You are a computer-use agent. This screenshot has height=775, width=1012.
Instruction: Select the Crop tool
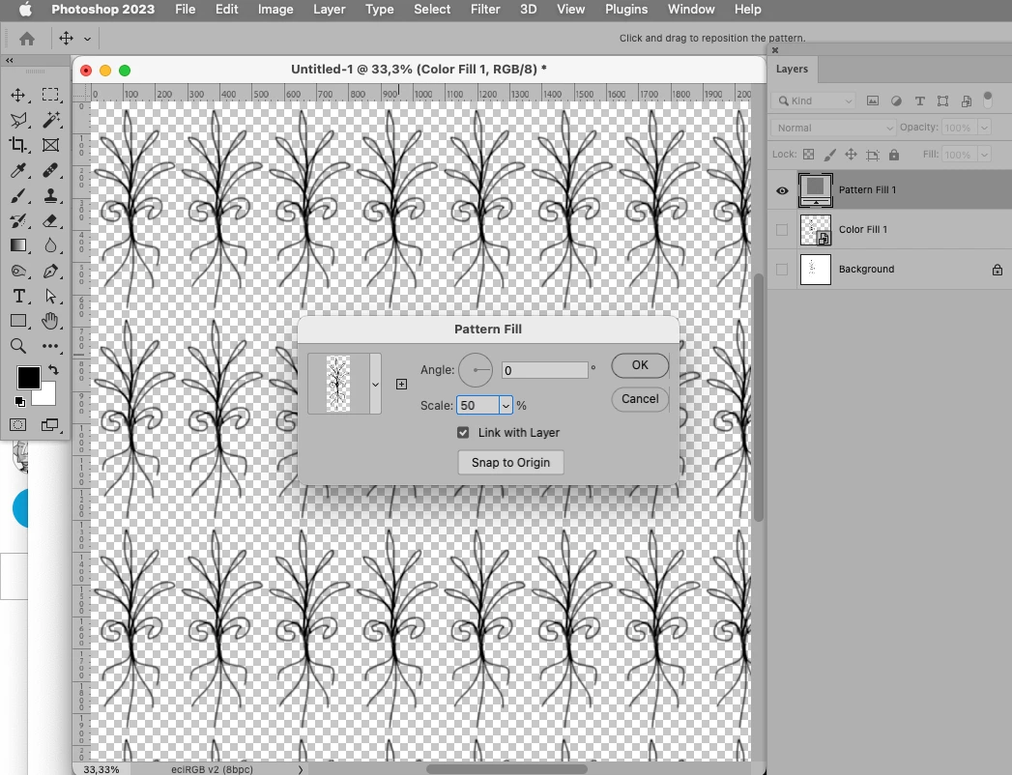point(18,145)
